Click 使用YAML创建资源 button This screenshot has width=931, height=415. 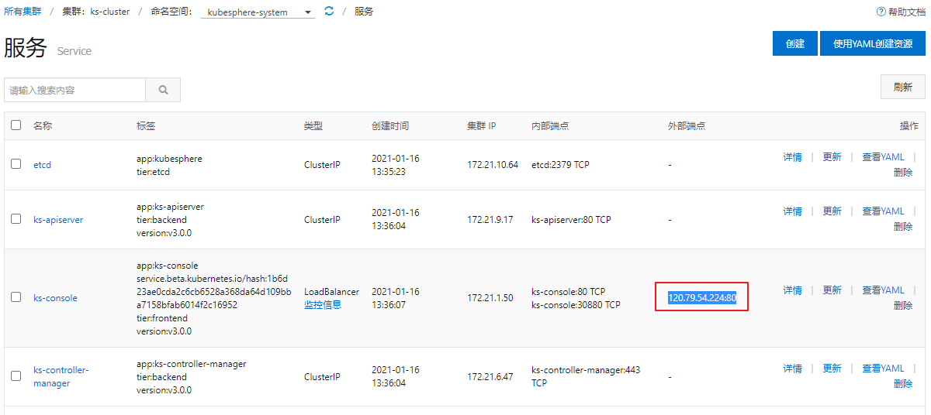[873, 43]
